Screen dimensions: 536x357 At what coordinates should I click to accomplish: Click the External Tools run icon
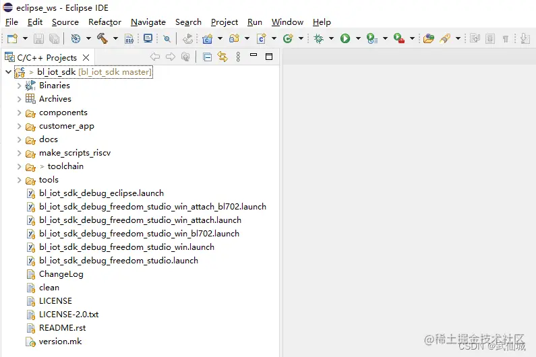[399, 38]
